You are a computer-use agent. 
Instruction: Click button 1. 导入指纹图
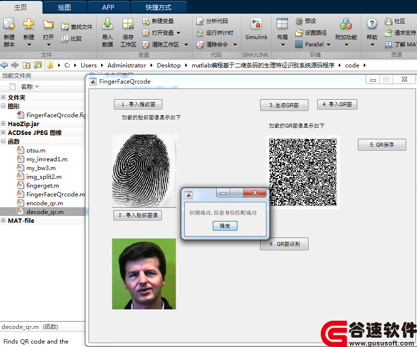pyautogui.click(x=138, y=104)
